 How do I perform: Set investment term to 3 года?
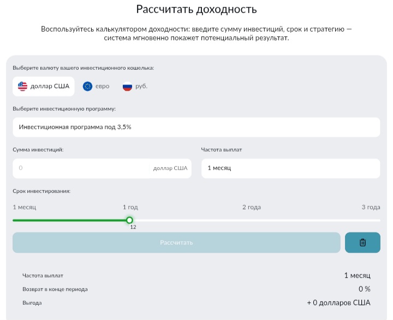(x=370, y=207)
